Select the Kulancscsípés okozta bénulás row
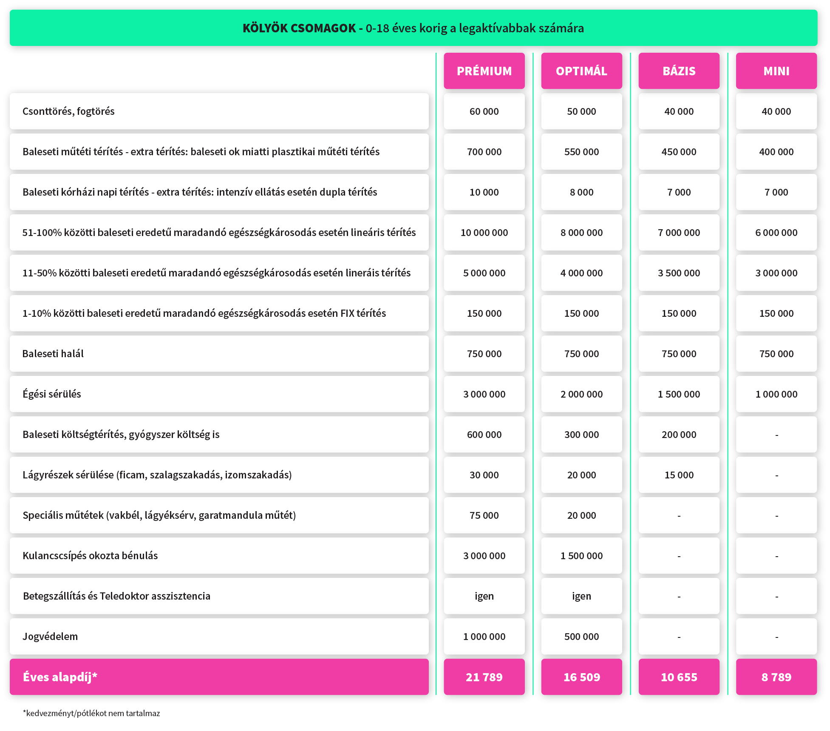Screen dimensions: 830x731 (90, 556)
